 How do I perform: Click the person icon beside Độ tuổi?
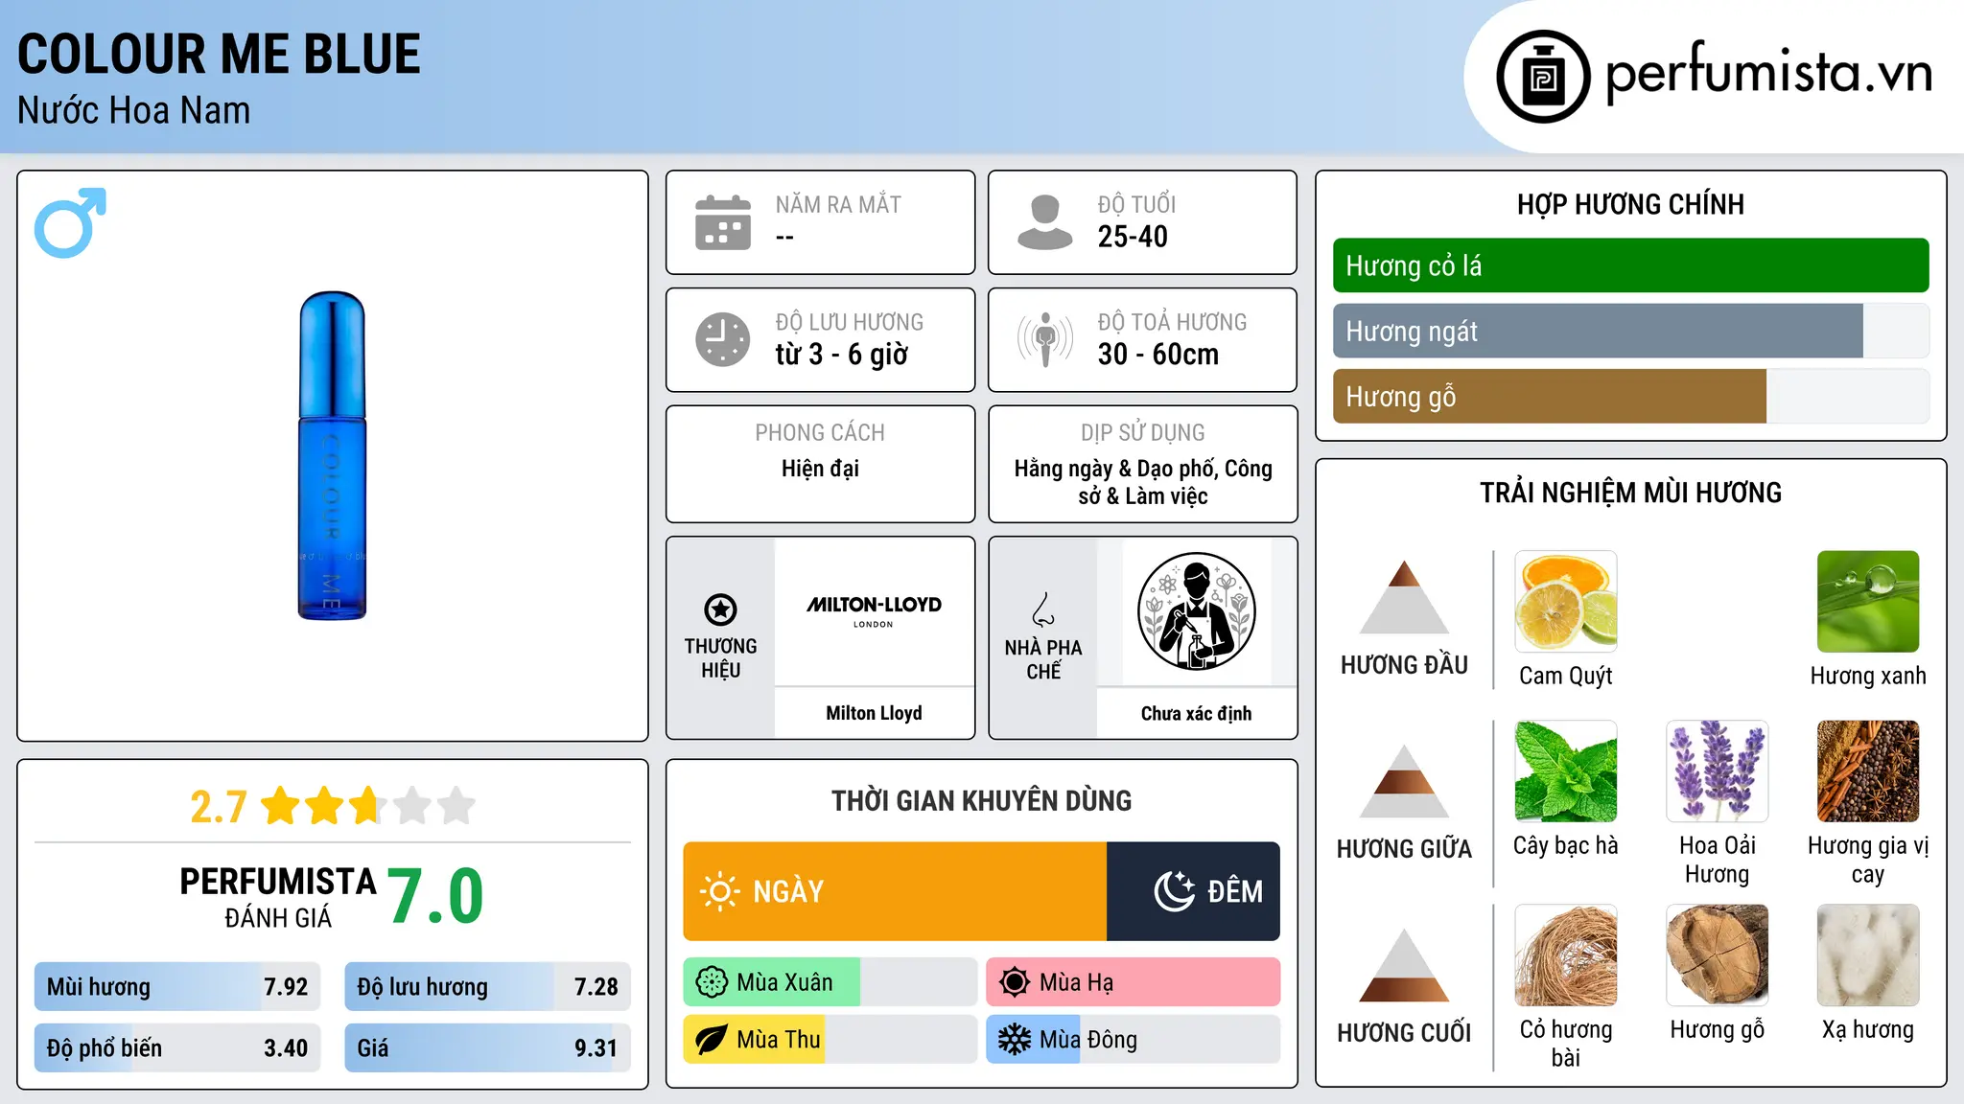pos(1045,222)
